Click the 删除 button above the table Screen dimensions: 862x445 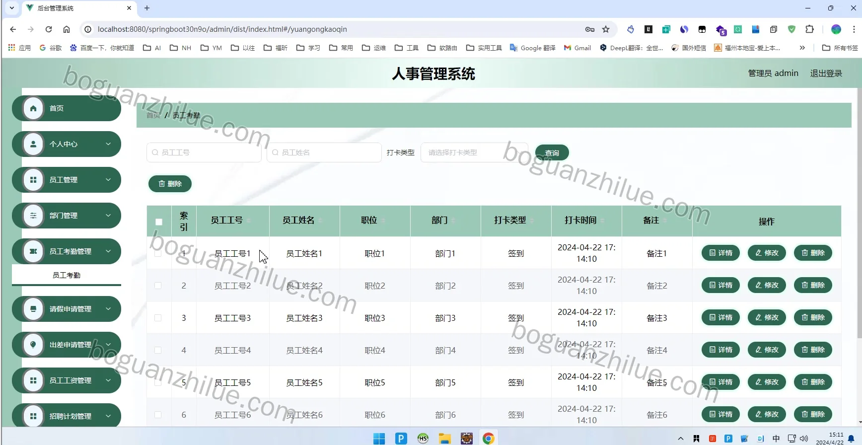[170, 184]
